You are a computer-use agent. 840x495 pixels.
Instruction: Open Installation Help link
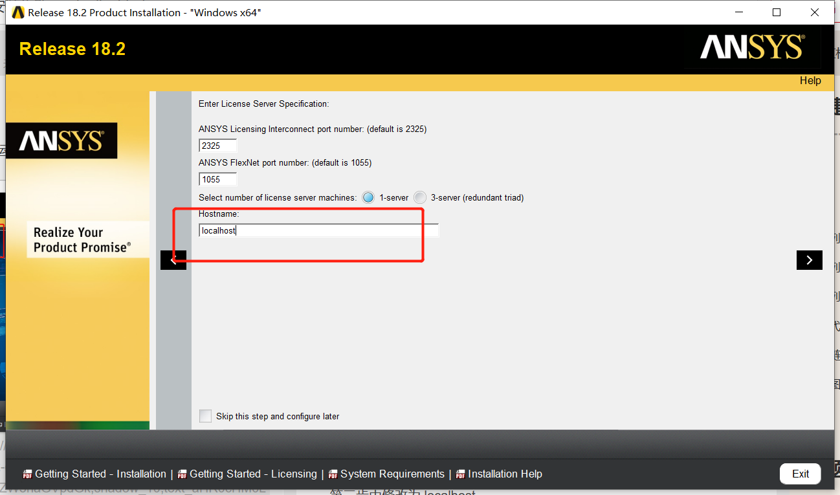(x=505, y=474)
